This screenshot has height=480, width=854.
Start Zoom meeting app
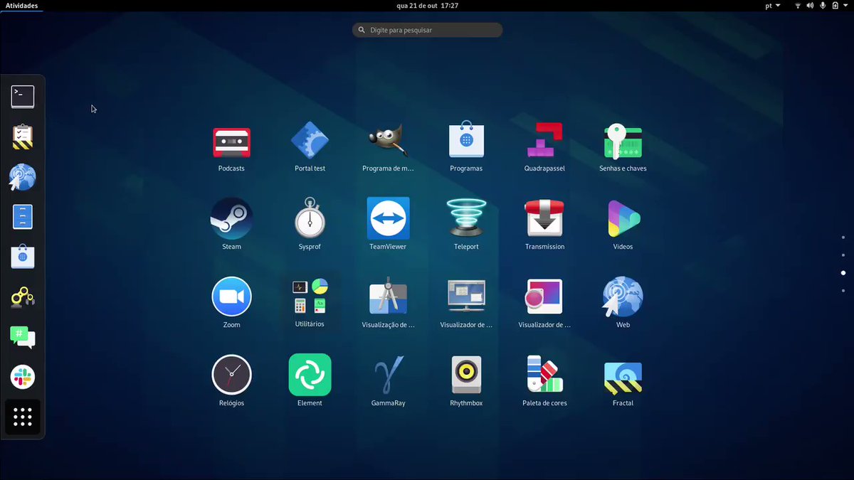[x=231, y=304]
